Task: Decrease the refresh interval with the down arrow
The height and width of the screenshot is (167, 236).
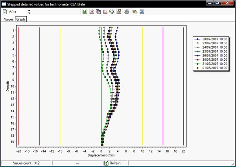Action: pyautogui.click(x=29, y=13)
